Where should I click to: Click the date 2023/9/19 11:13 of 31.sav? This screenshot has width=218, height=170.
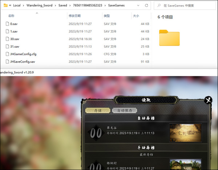click(80, 46)
